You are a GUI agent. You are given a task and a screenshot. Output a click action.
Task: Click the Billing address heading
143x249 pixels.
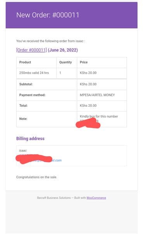[30, 139]
